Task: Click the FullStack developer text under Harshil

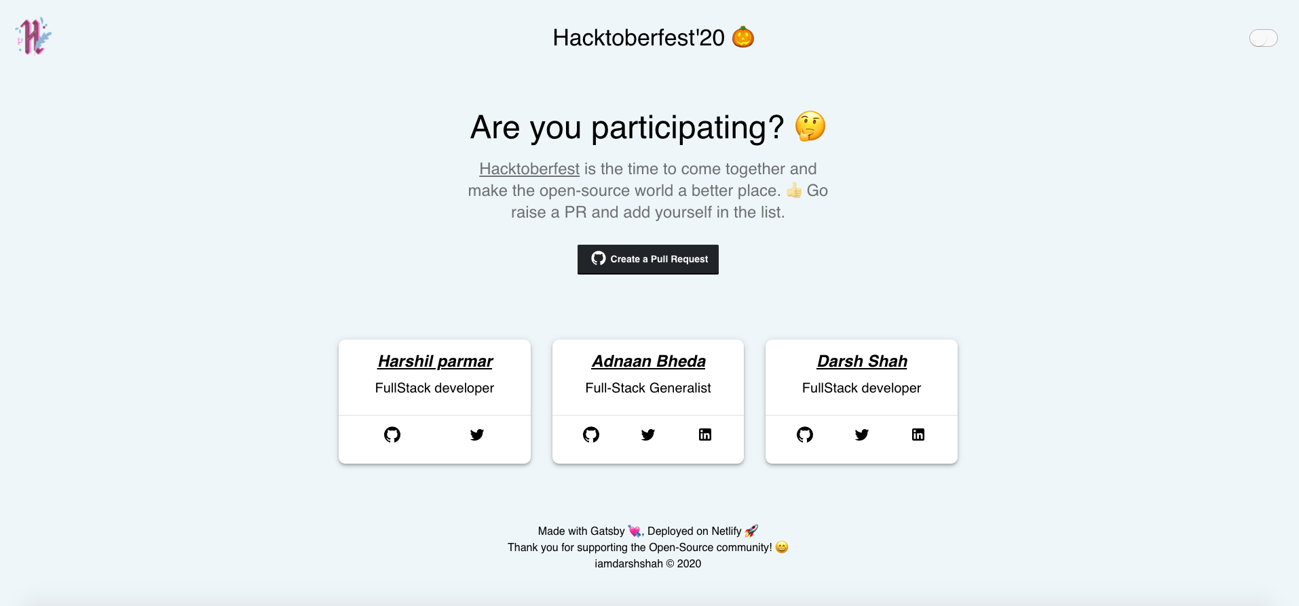Action: tap(434, 388)
